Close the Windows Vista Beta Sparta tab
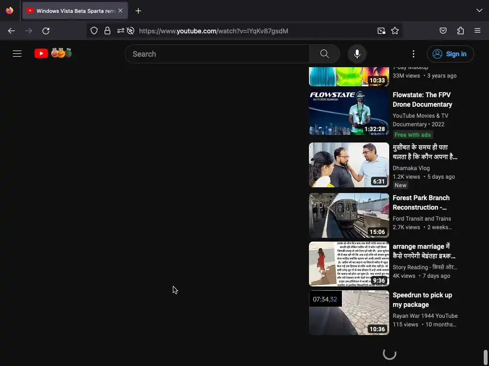Viewport: 489px width, 366px height. [120, 10]
